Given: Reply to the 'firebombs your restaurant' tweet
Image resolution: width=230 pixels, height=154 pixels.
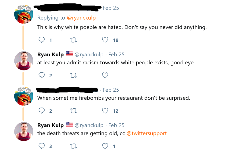Looking at the screenshot, I should pos(42,111).
